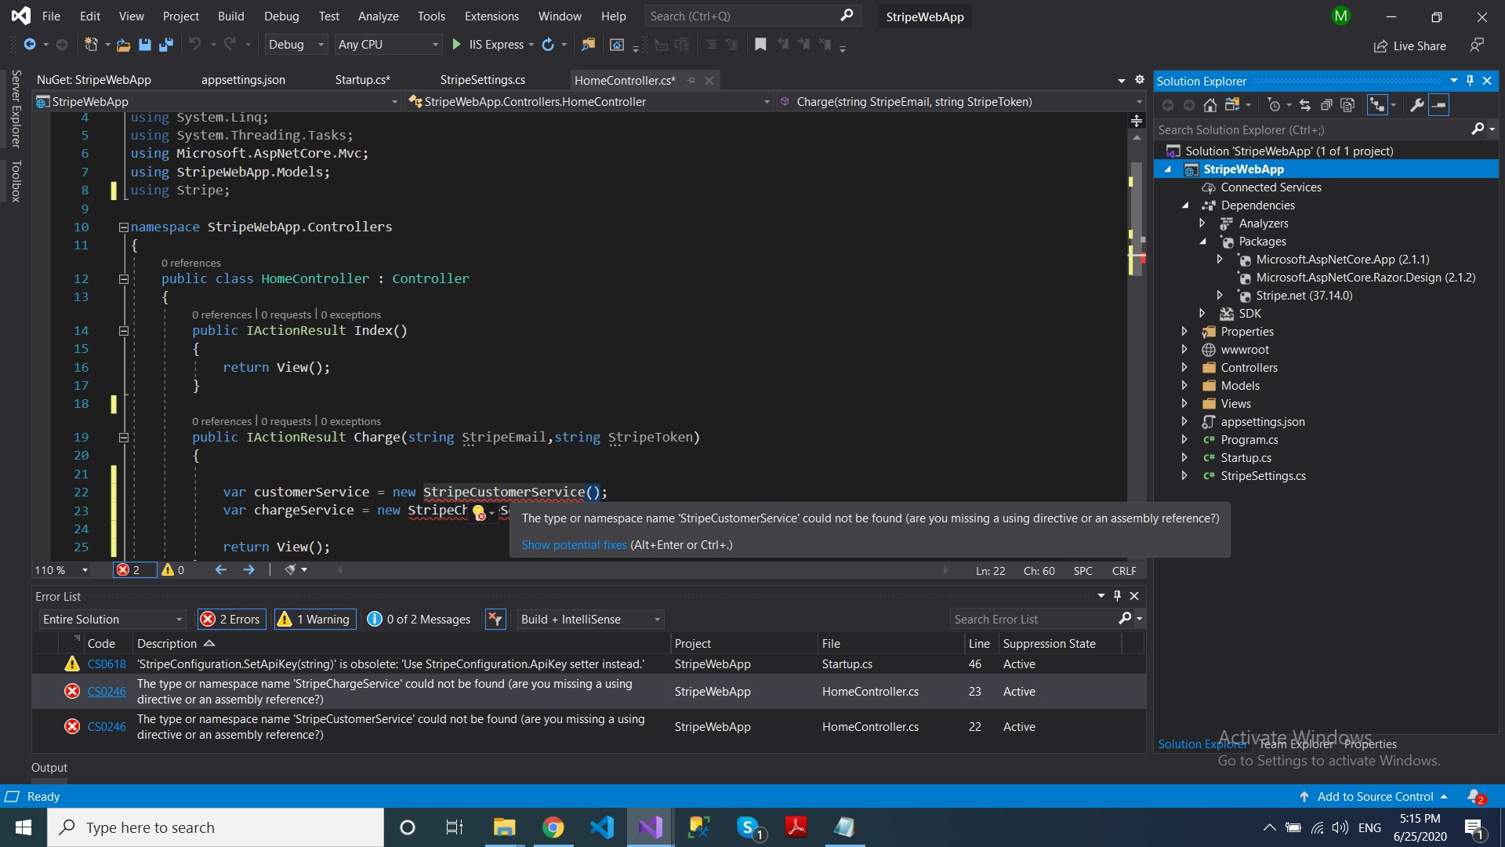Image resolution: width=1505 pixels, height=847 pixels.
Task: Toggle the 1 Warning filter in Error List
Action: click(314, 620)
